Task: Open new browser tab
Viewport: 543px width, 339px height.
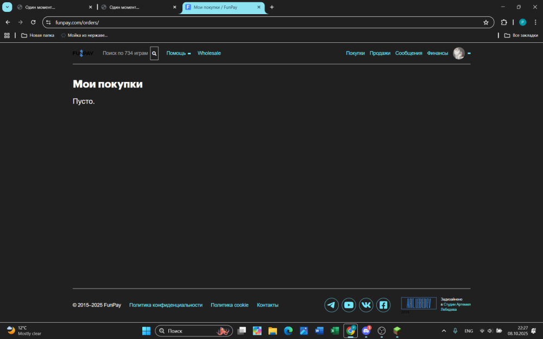Action: pos(272,7)
